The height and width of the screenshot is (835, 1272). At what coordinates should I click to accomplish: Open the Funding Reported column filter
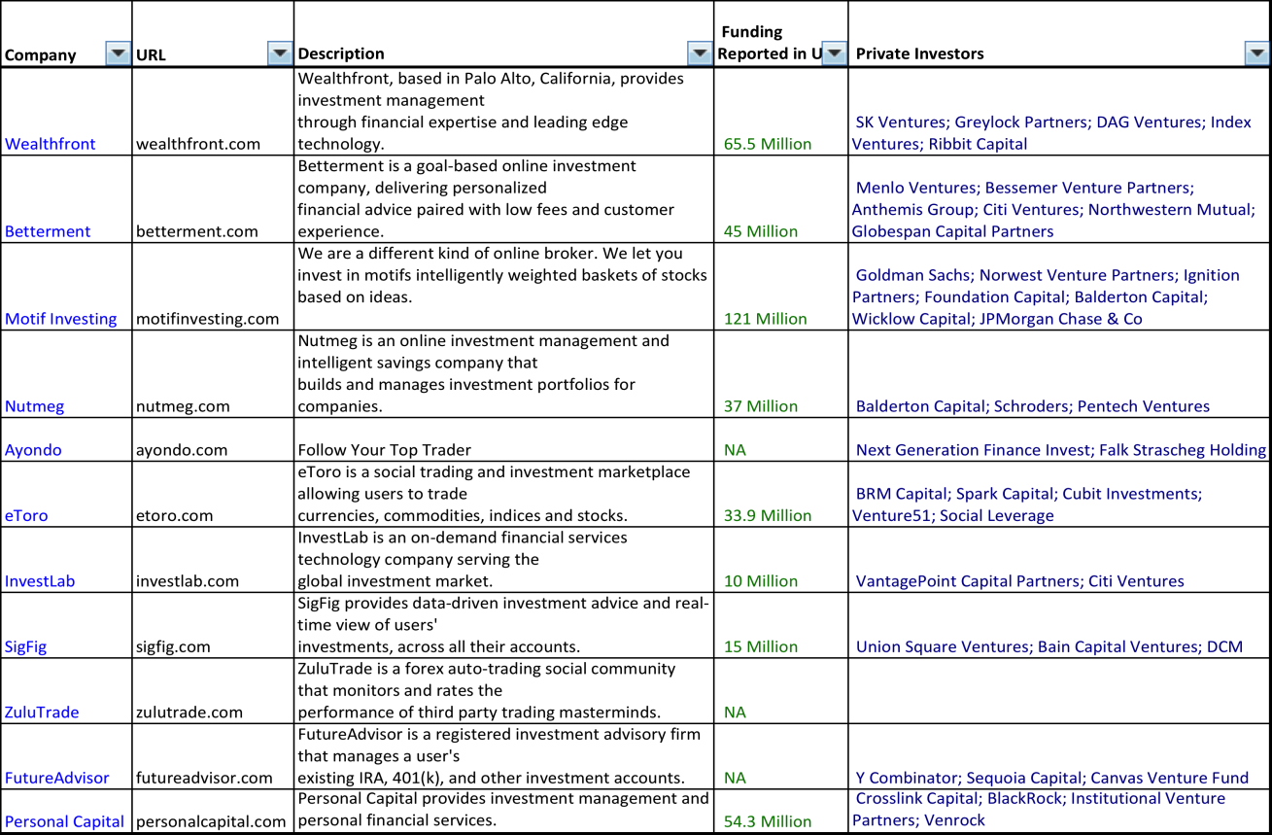click(x=834, y=53)
